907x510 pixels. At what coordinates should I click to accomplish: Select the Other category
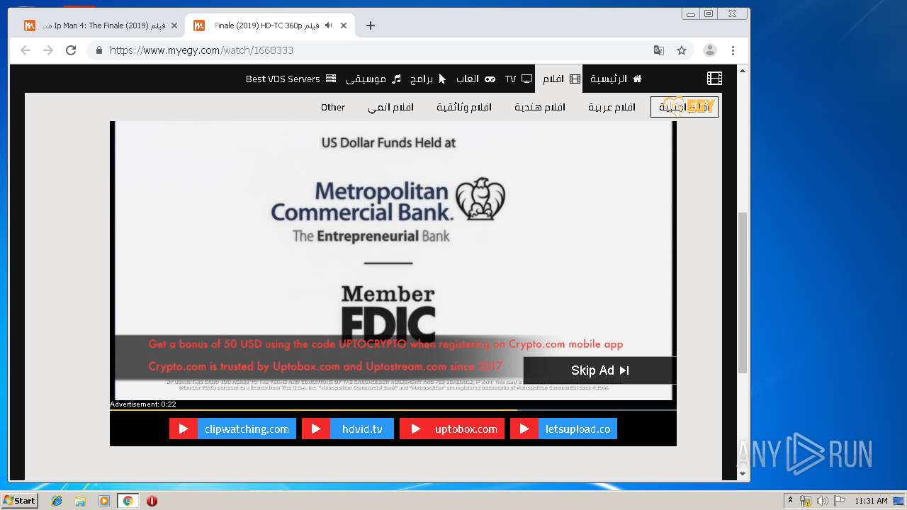(x=333, y=107)
